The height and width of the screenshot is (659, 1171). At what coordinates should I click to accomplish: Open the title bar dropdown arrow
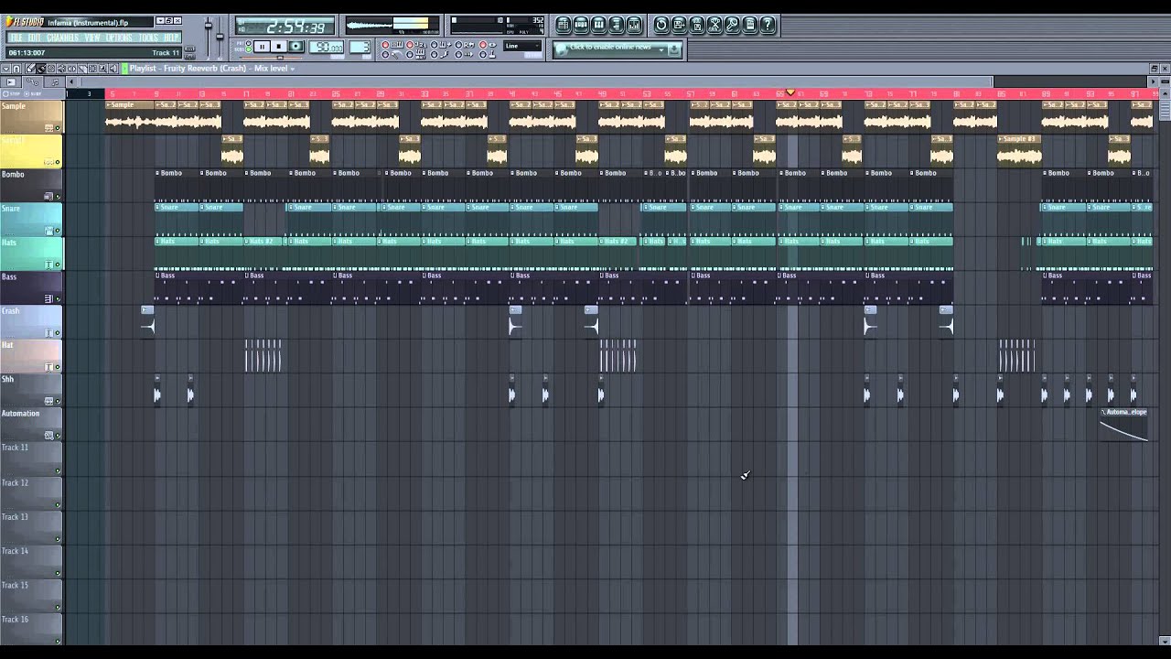coord(160,21)
